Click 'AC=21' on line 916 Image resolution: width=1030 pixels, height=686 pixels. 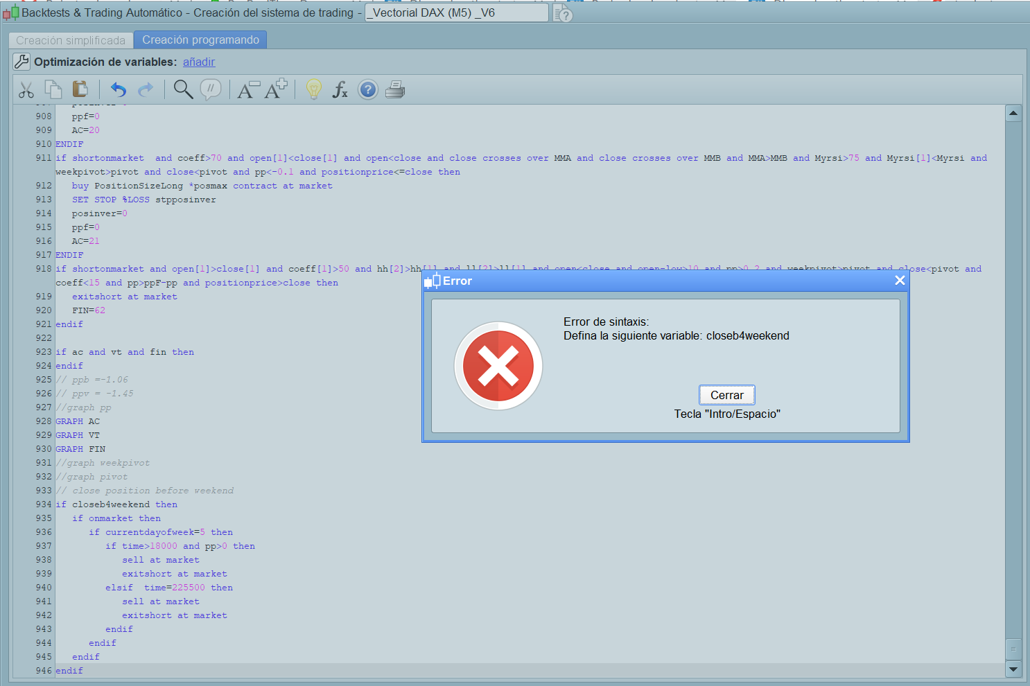[x=86, y=241]
